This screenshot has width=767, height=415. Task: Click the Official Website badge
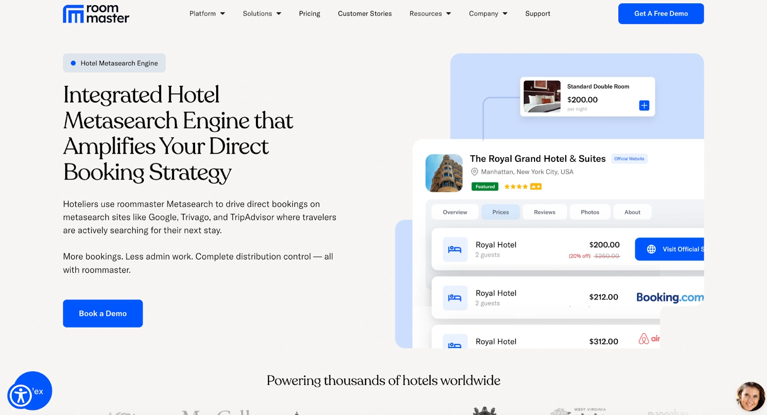point(629,159)
